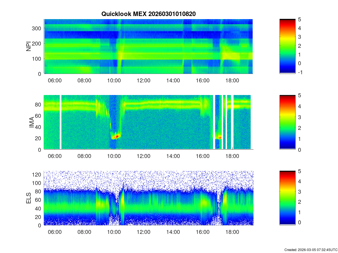
Task: Click the -1 label on NPI colorbar
Action: (x=300, y=72)
